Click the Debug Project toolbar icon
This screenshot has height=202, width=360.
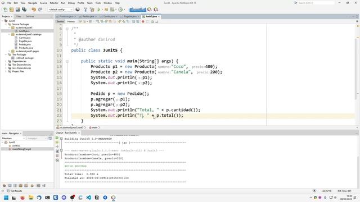tap(106, 10)
